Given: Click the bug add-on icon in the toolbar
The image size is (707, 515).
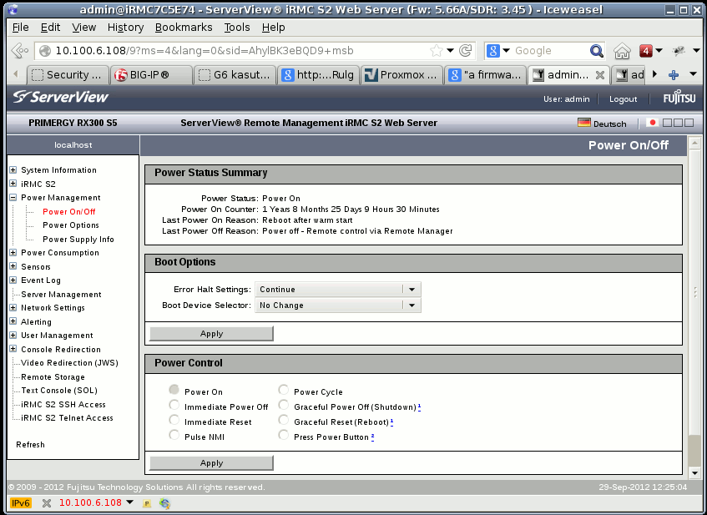Looking at the screenshot, I should point(679,51).
